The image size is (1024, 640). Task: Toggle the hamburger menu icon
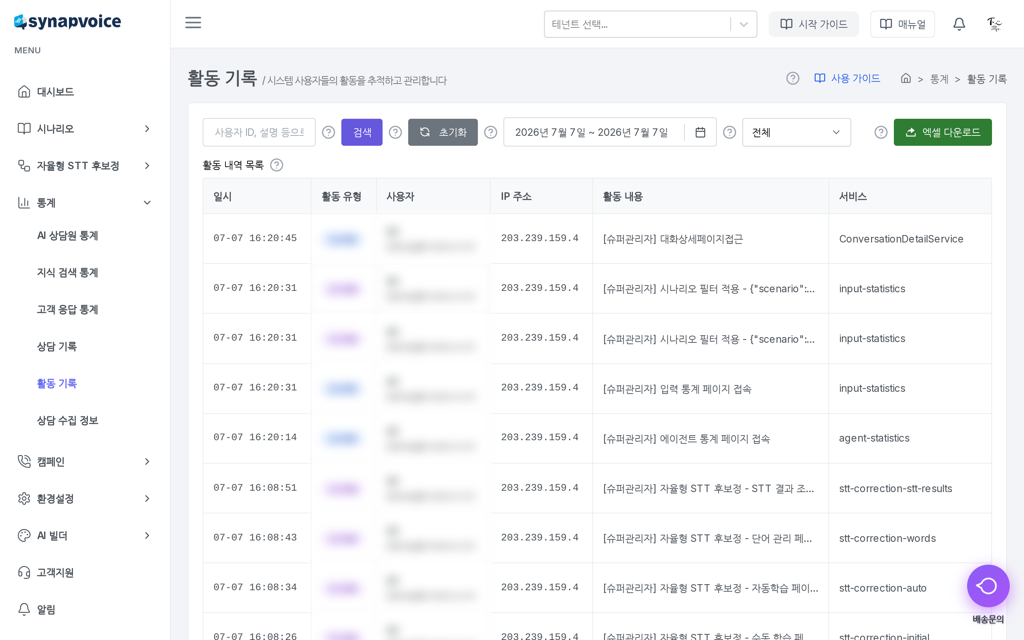click(193, 22)
